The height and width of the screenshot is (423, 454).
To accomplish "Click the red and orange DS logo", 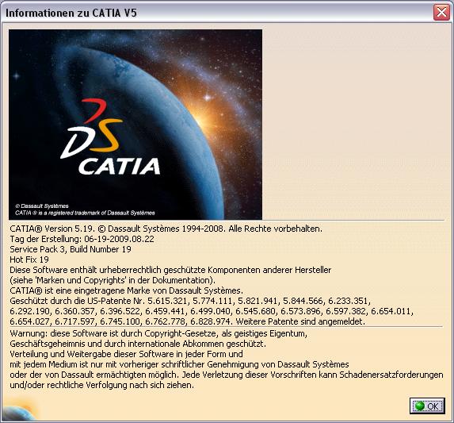I will click(x=92, y=129).
